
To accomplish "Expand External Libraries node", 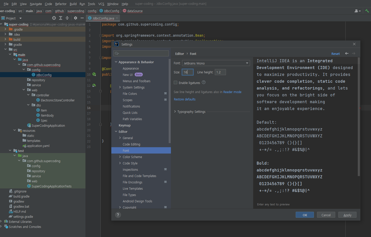I will [1, 222].
